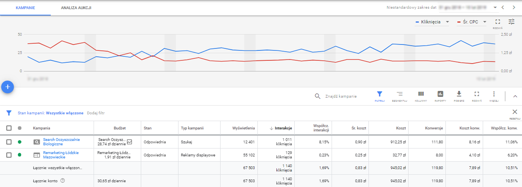
Task: Edit the 1,91 zł dziennie budget
Action: [x=117, y=157]
